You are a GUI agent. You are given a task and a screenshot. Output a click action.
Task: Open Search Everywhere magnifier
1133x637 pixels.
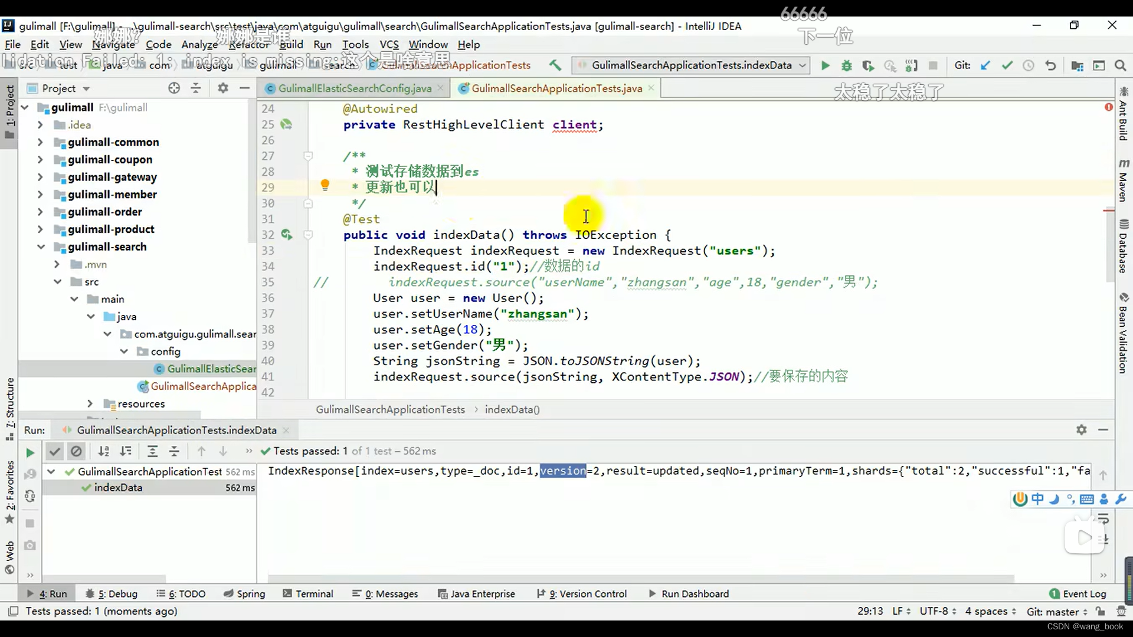[1120, 65]
